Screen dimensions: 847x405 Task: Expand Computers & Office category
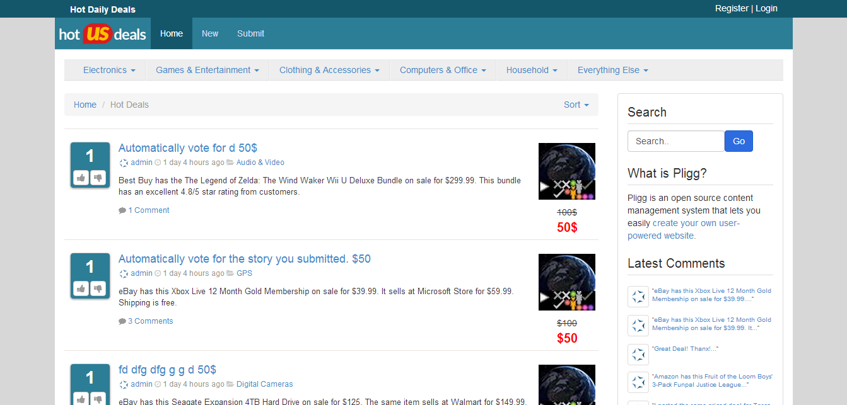[443, 70]
